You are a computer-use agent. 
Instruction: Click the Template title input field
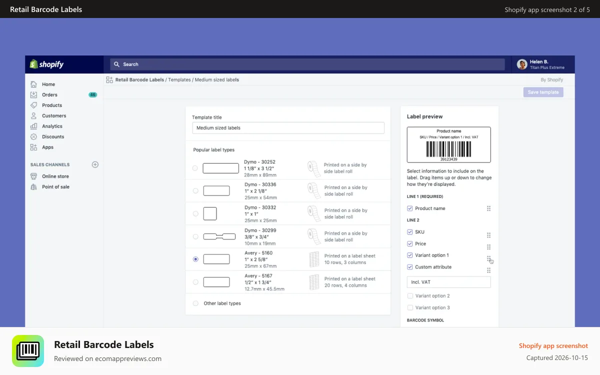[x=288, y=128]
